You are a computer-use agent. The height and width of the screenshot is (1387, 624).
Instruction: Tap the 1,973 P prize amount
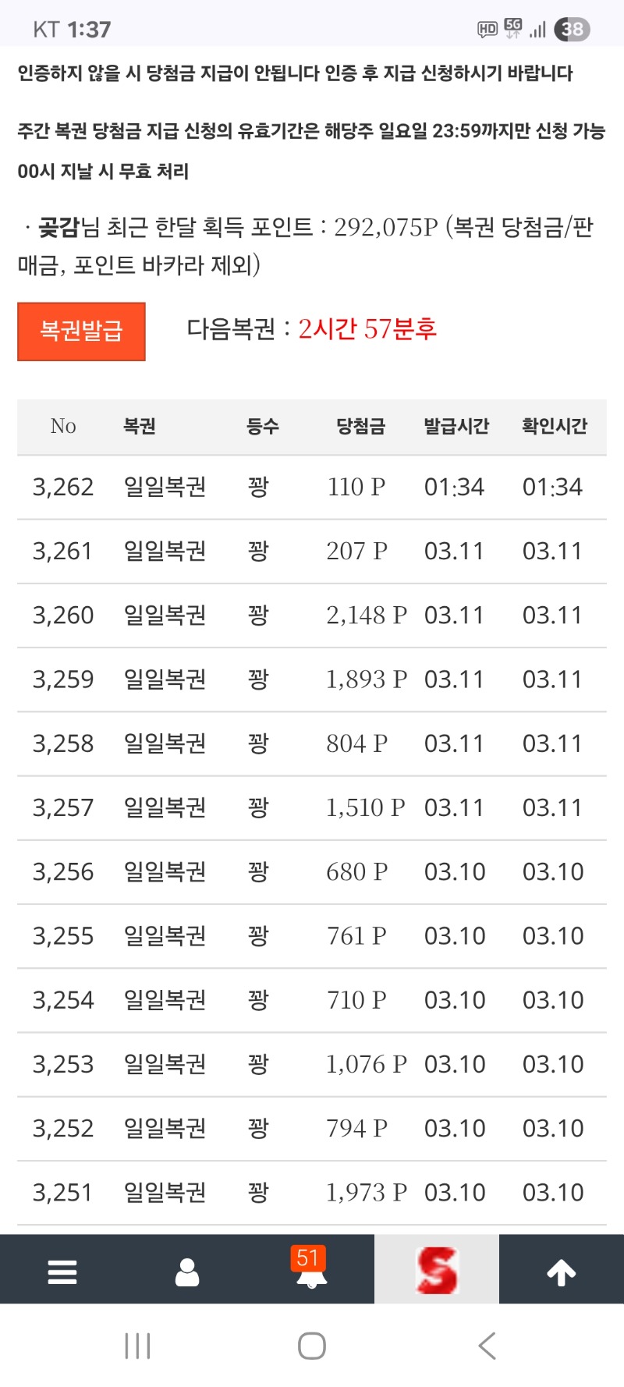[366, 1192]
